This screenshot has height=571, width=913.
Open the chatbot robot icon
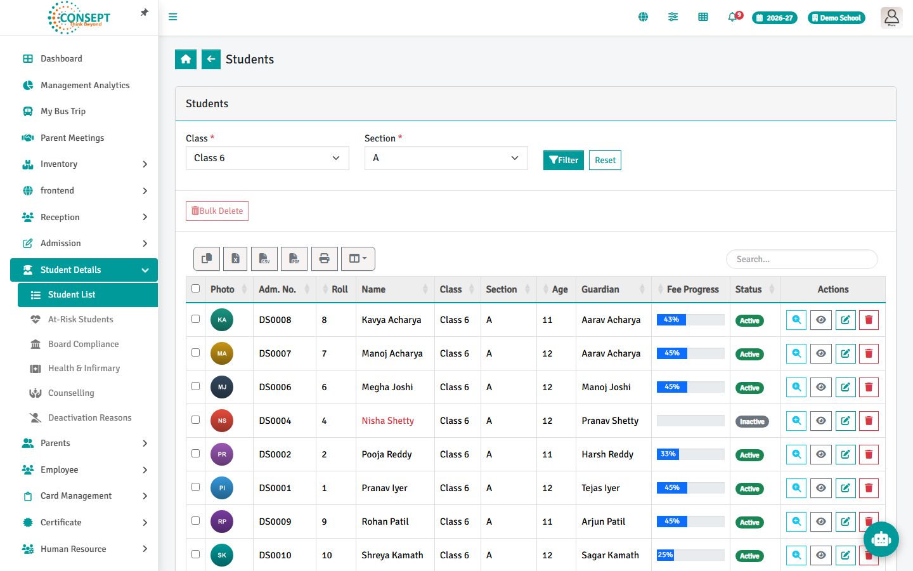click(881, 539)
